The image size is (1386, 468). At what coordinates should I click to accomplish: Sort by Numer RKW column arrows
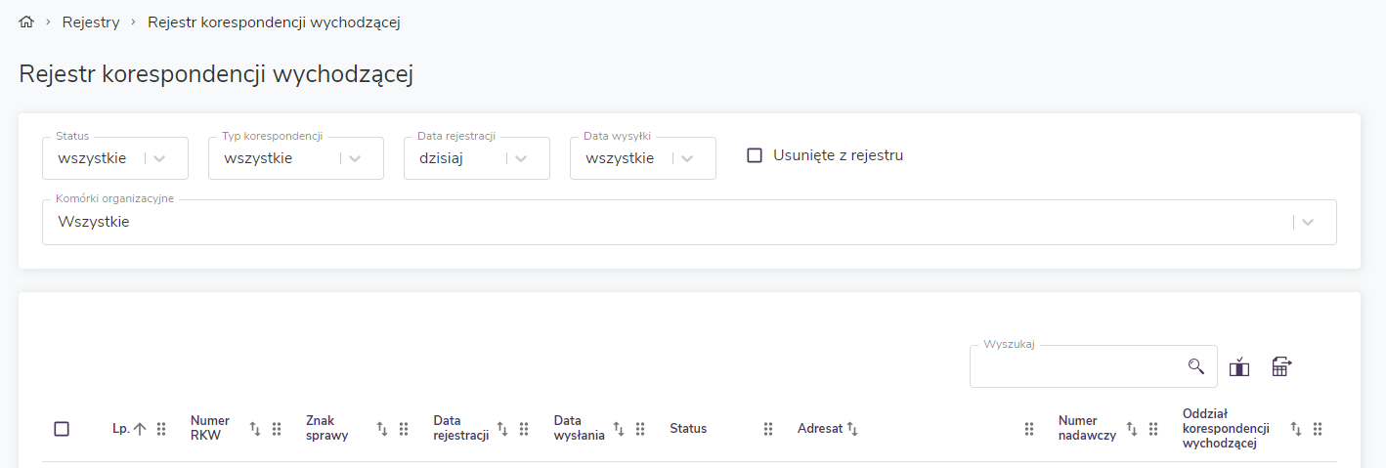tap(255, 429)
